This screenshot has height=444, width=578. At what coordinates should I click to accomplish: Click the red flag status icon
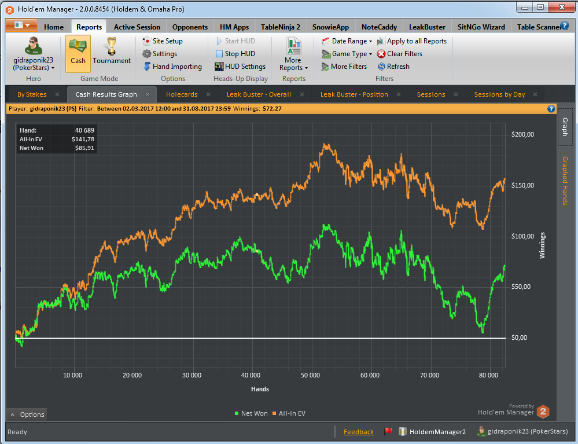(388, 431)
